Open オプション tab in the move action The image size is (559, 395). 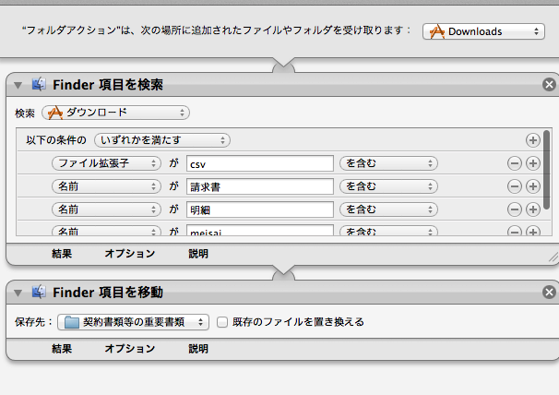(x=129, y=349)
